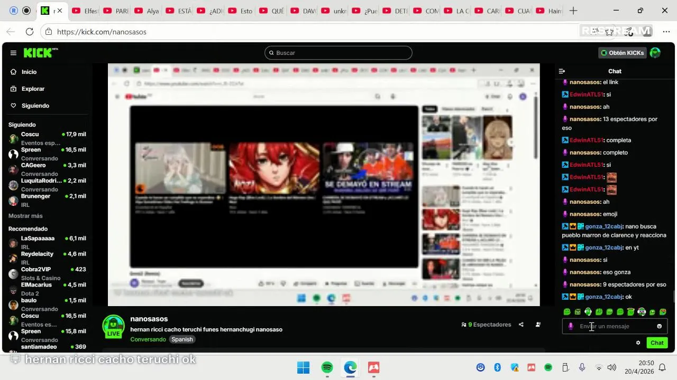Open browser settings and more menu
This screenshot has width=677, height=380.
(666, 32)
